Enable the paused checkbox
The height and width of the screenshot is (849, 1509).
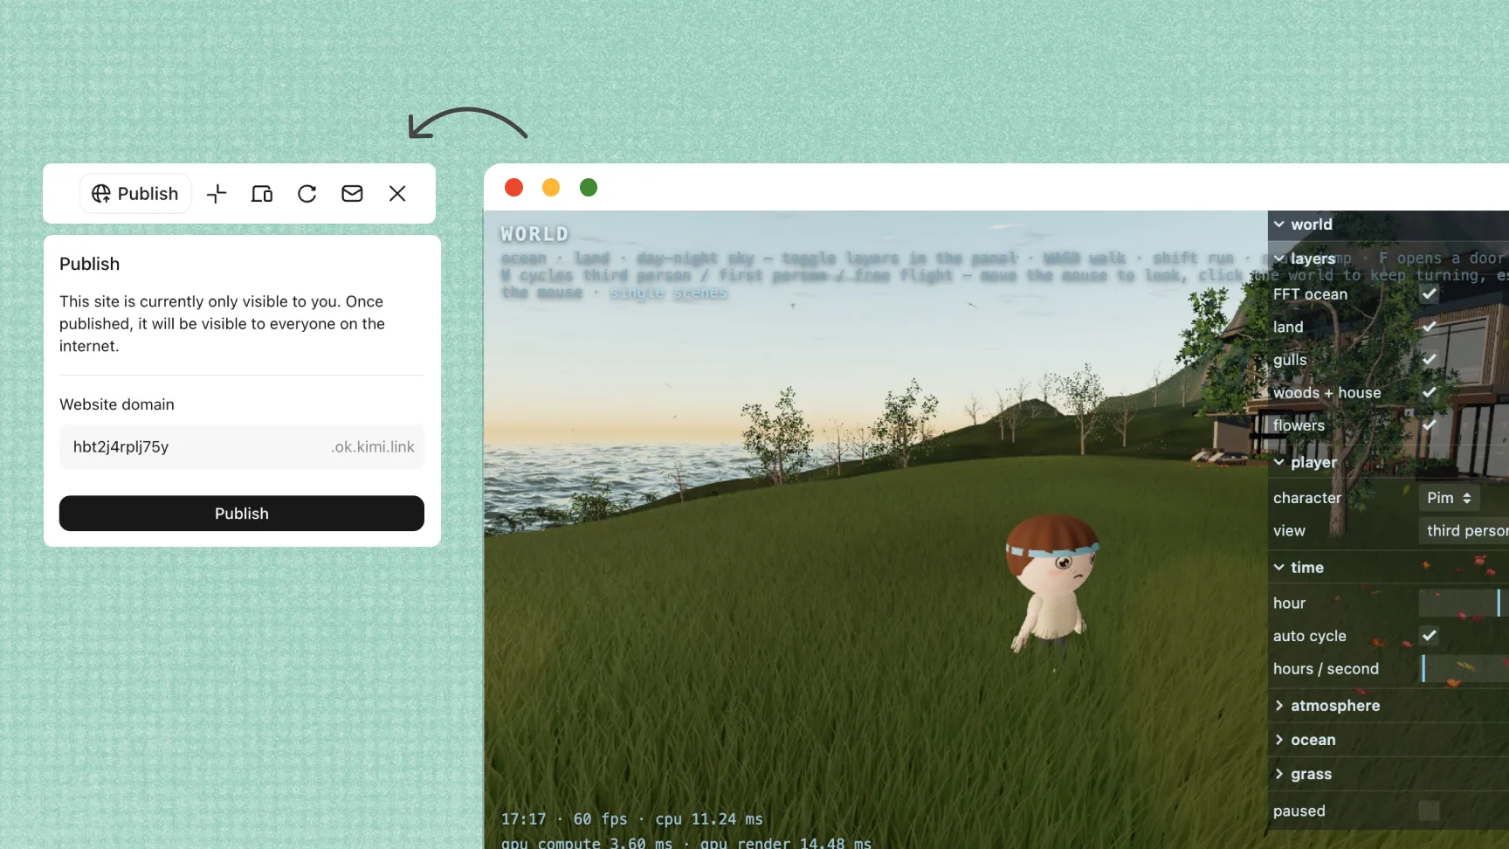[1430, 811]
